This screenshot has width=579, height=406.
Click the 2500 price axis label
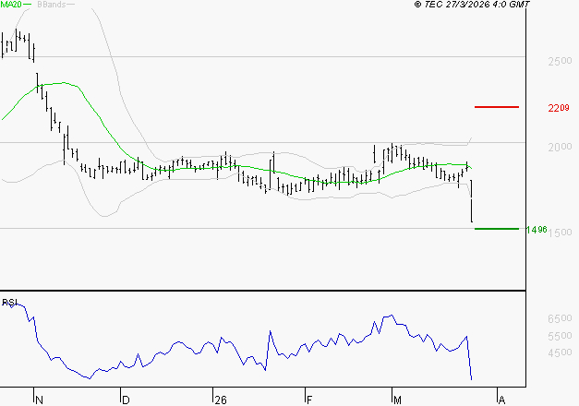pyautogui.click(x=560, y=61)
